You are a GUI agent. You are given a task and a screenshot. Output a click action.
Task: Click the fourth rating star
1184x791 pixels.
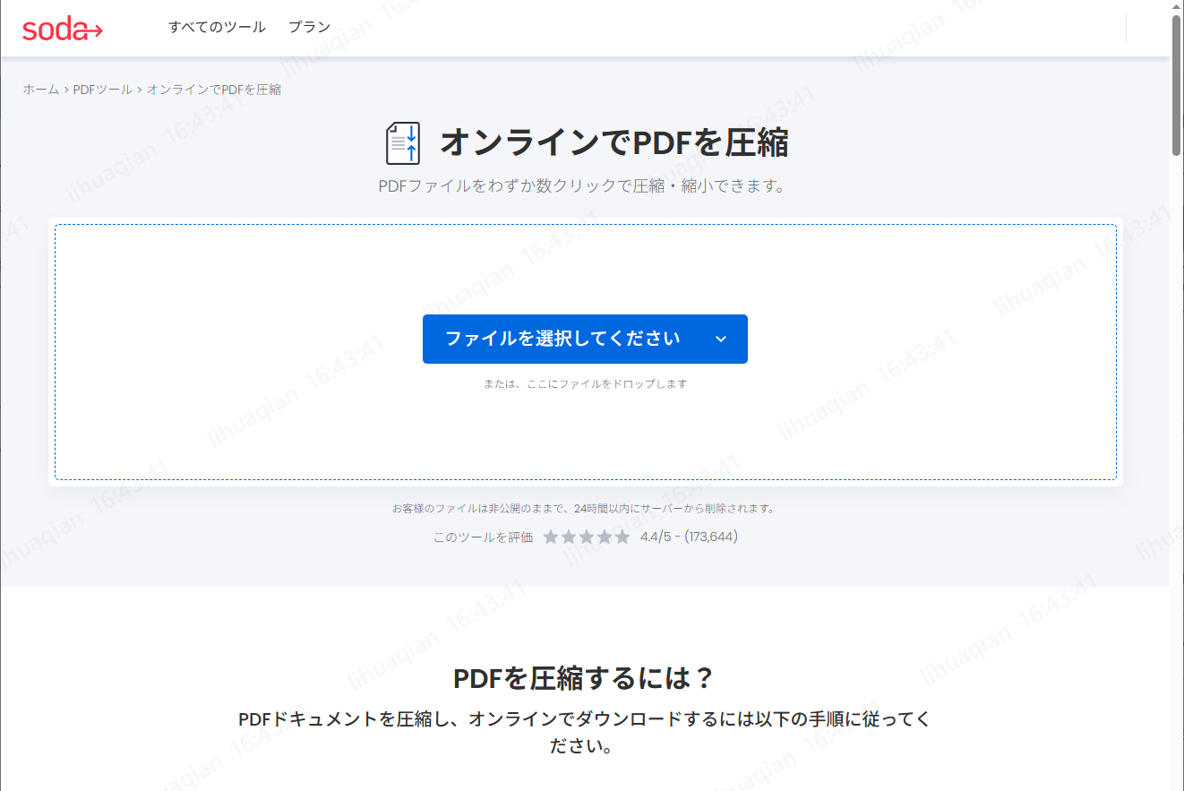(605, 537)
